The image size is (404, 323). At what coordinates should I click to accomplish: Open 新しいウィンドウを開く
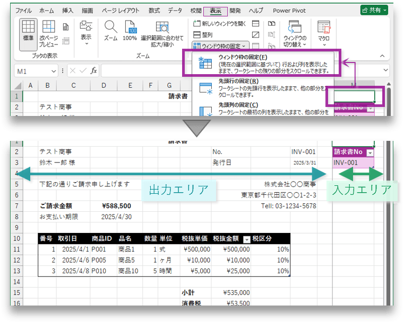[220, 24]
